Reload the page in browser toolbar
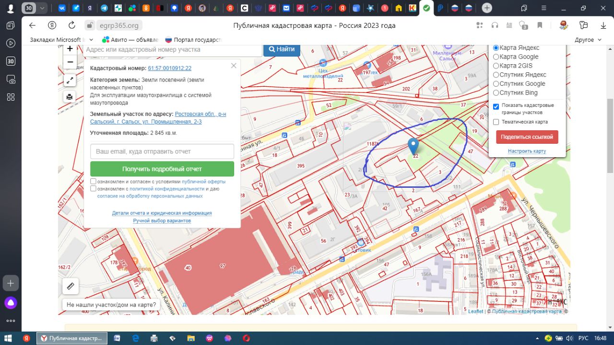This screenshot has width=614, height=345. (x=72, y=25)
